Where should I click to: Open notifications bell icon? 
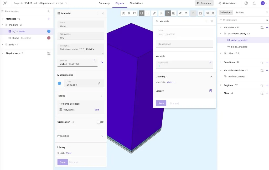coord(254,3)
